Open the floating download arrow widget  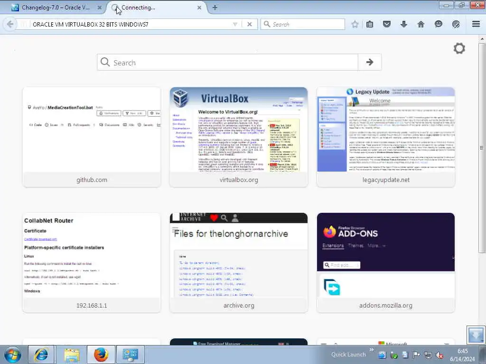[x=476, y=335]
